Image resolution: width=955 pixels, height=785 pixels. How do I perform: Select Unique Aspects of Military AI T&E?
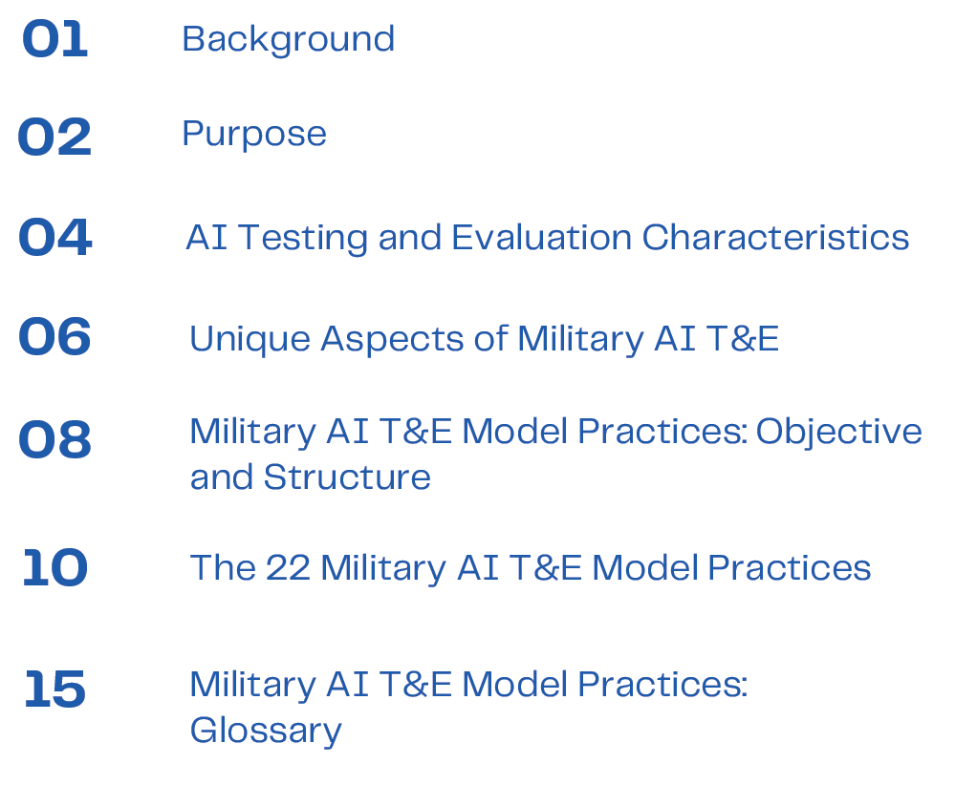pyautogui.click(x=485, y=338)
